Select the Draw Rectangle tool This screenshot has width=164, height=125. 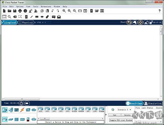coord(37,17)
